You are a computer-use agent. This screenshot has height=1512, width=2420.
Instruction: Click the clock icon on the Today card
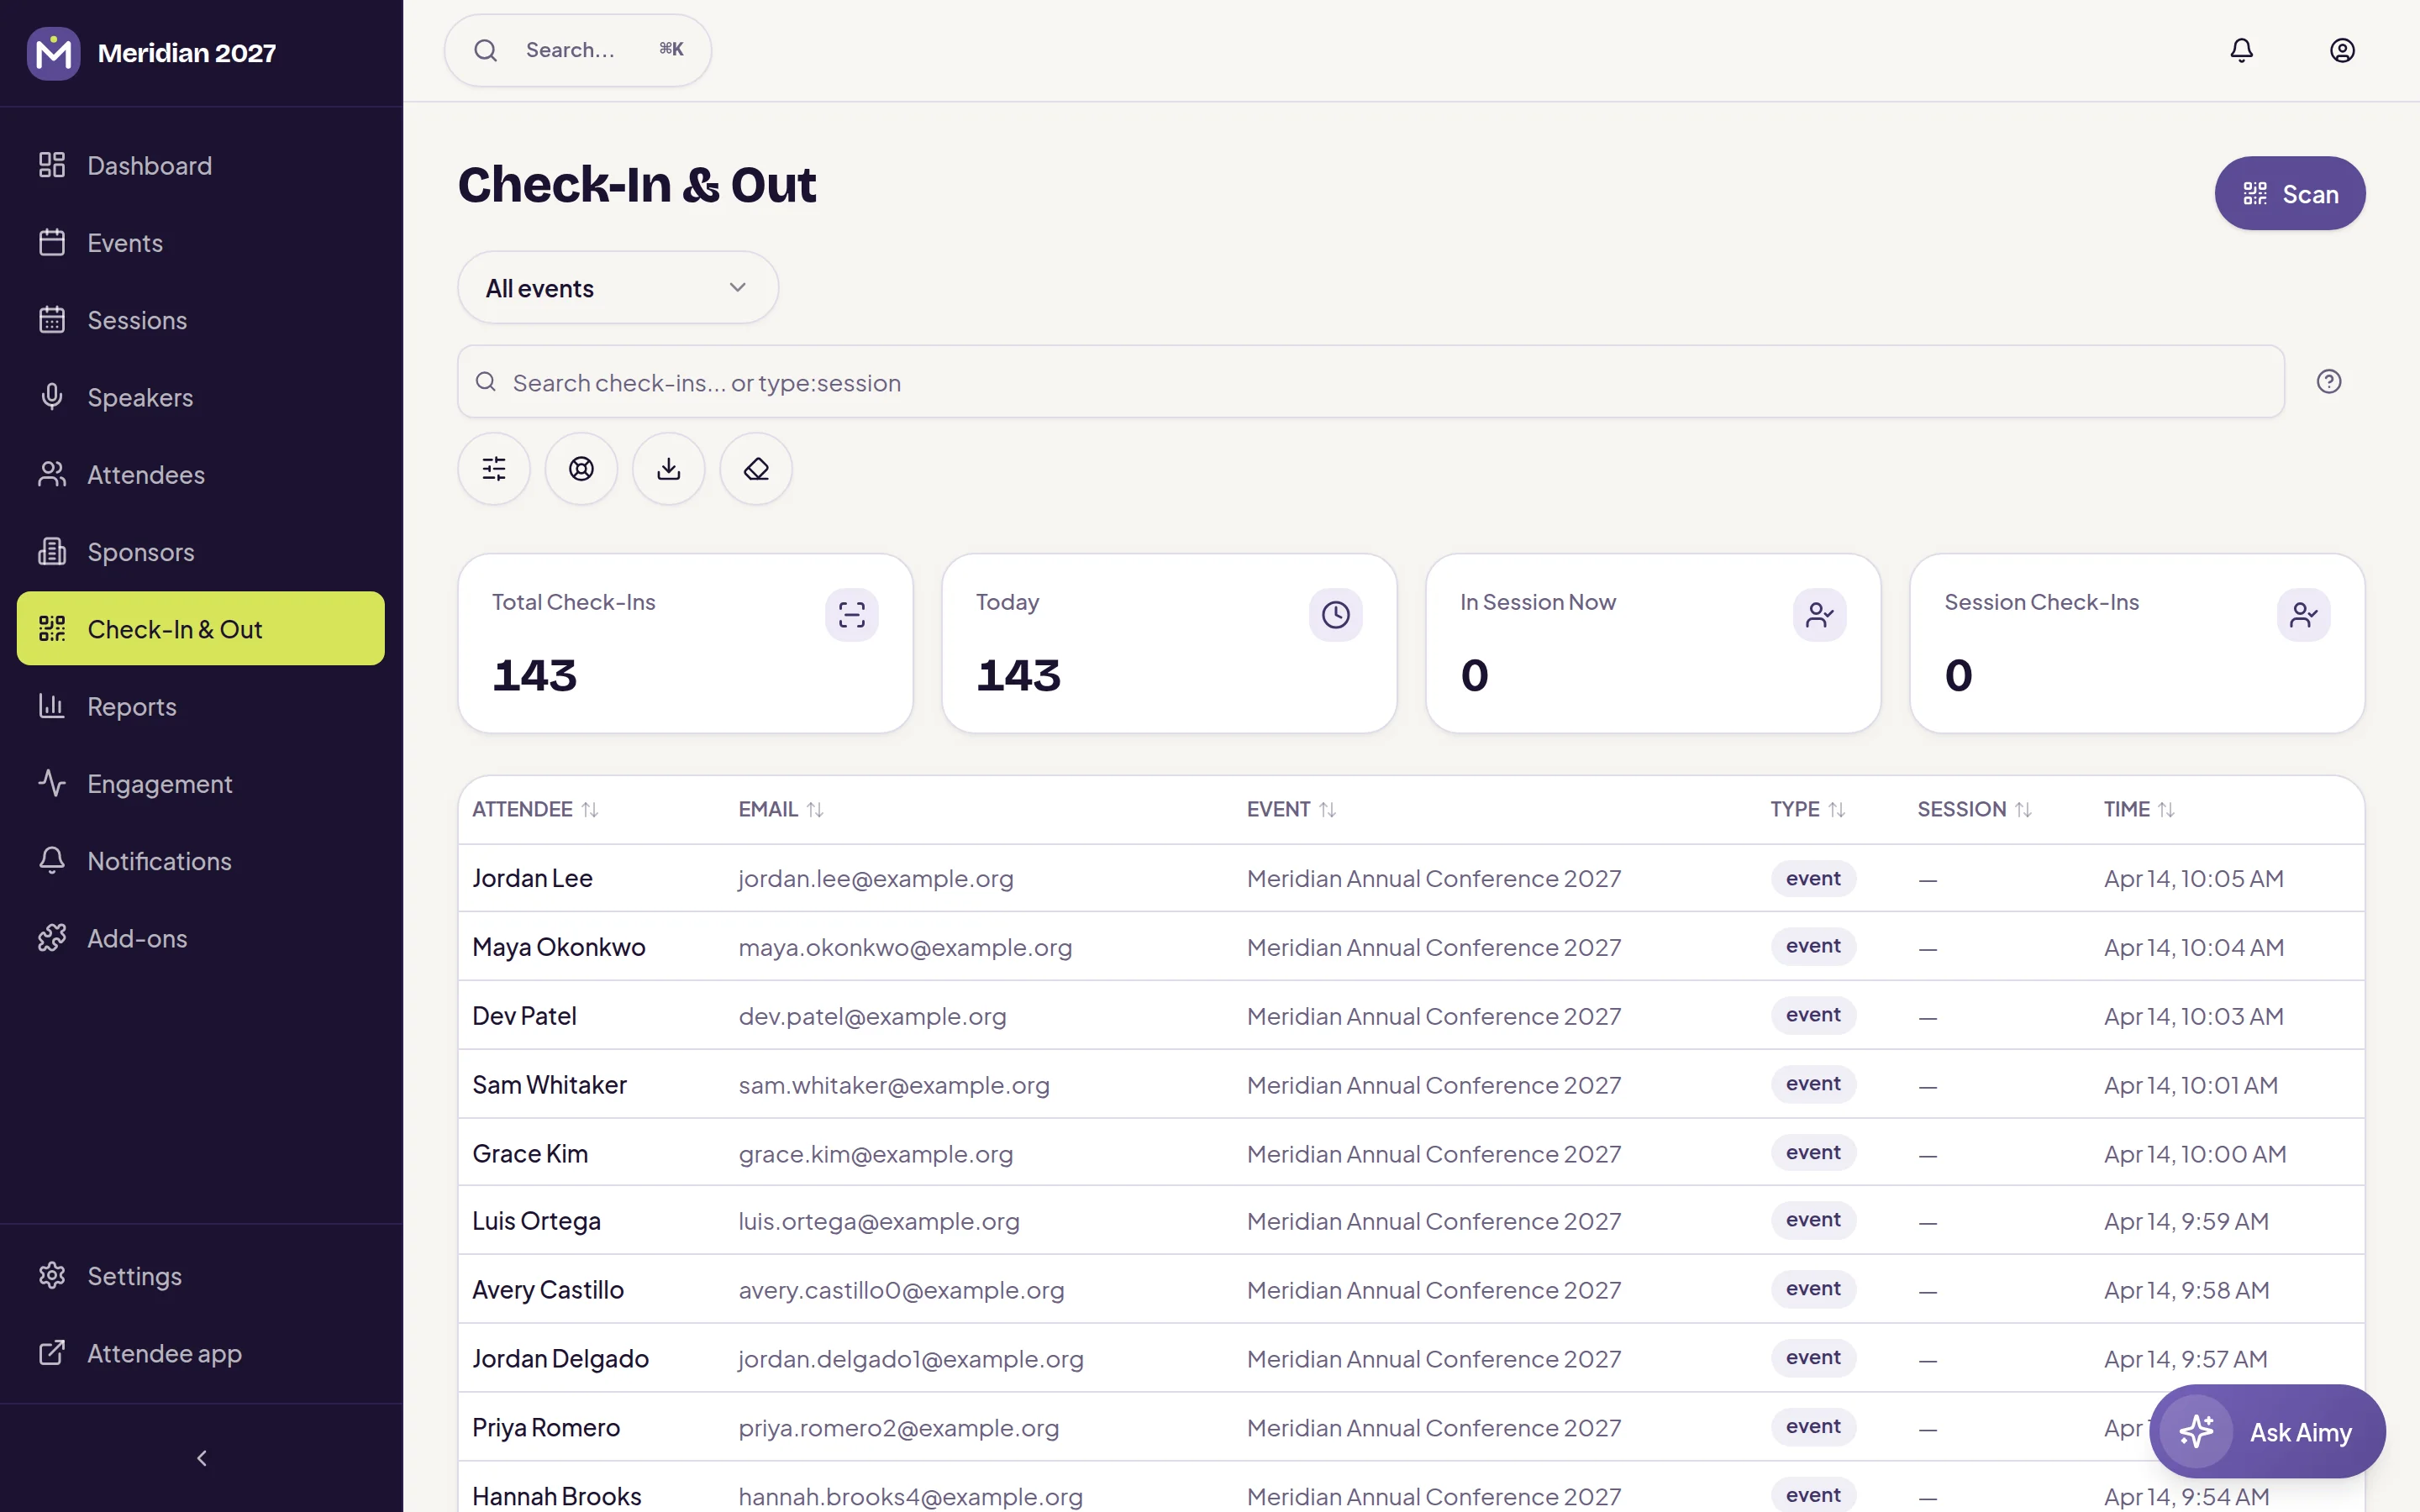1335,614
